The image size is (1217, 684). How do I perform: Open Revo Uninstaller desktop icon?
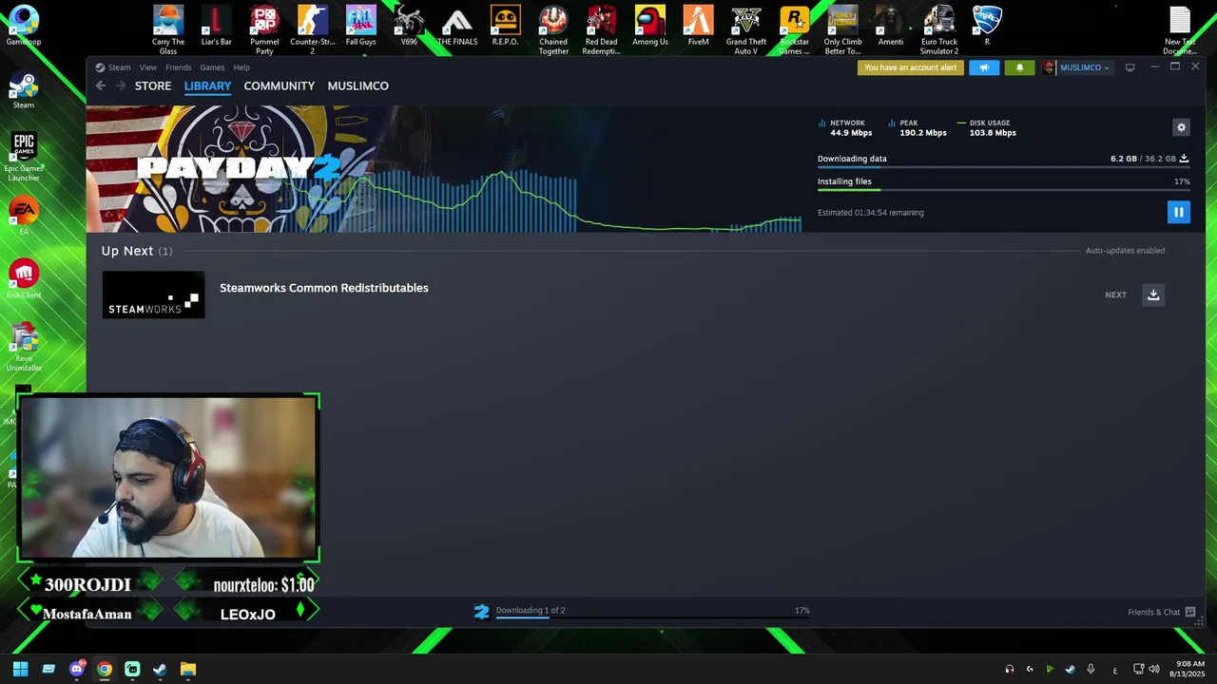(x=24, y=348)
